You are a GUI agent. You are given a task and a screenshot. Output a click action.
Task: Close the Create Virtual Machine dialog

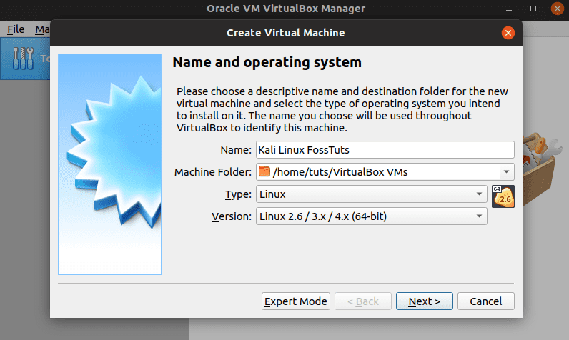pyautogui.click(x=508, y=33)
